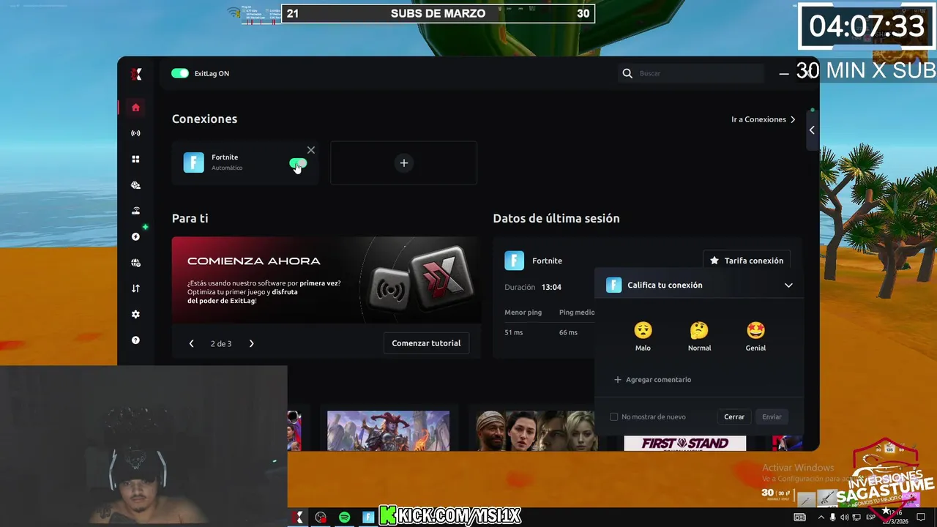Open the up-down traffic arrows icon in the sidebar
The width and height of the screenshot is (937, 527).
pyautogui.click(x=135, y=288)
